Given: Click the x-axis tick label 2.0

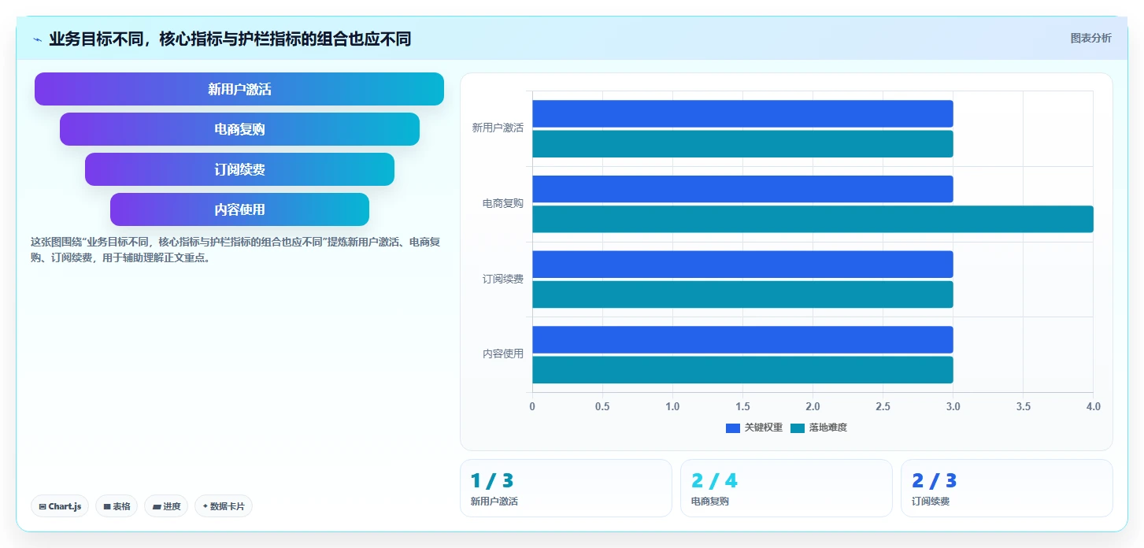Looking at the screenshot, I should (813, 407).
